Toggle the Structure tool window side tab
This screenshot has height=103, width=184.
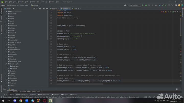(x=1, y=87)
